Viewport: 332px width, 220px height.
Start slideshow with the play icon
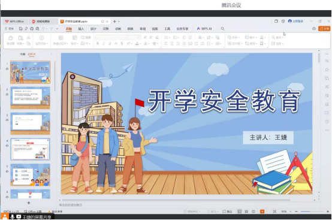tap(41, 38)
